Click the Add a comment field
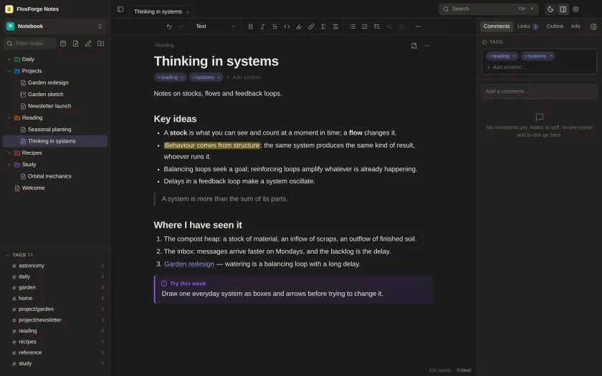Screen dimensions: 602x376 click(x=539, y=92)
